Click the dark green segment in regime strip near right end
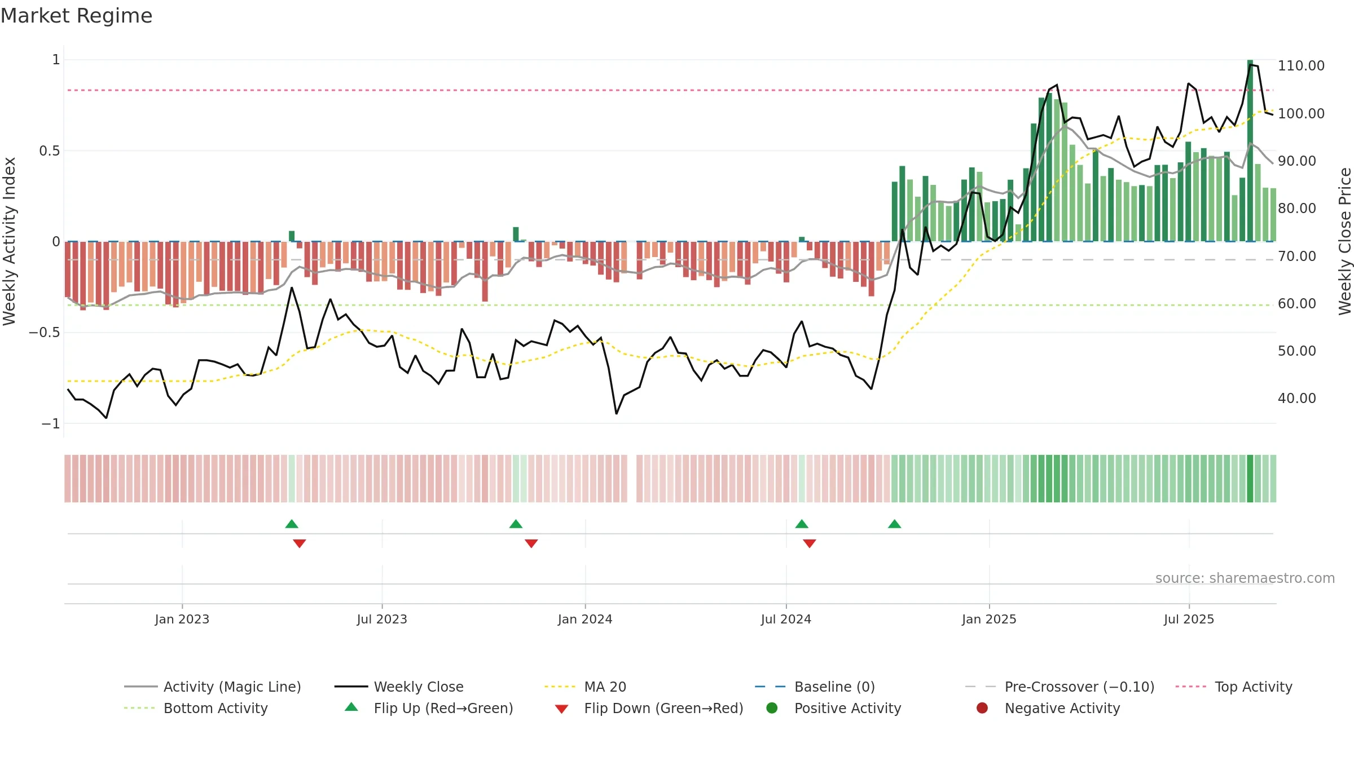This screenshot has width=1354, height=761. 1250,479
